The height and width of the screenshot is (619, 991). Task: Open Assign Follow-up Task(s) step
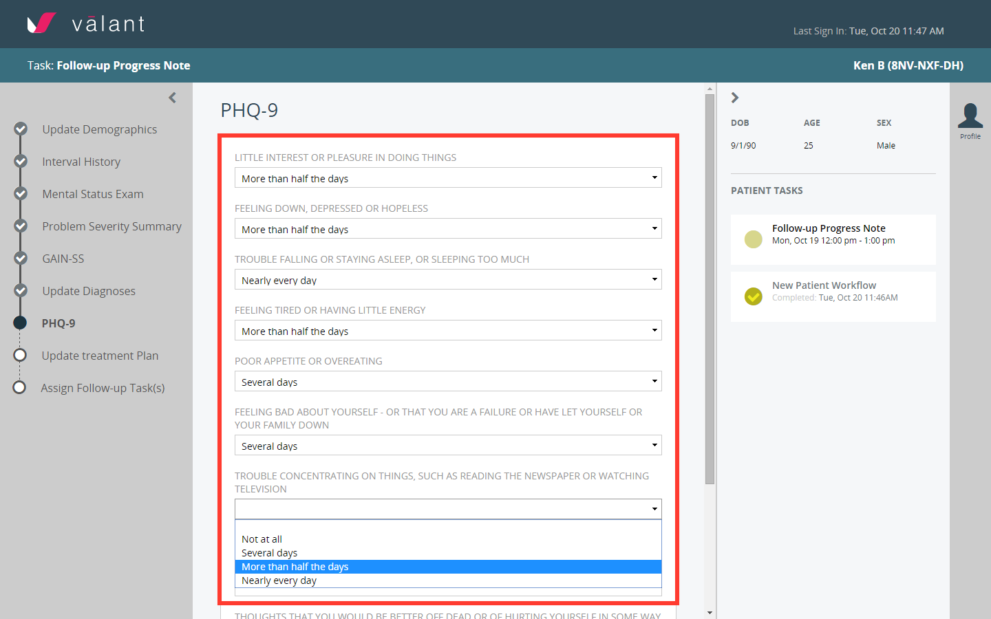(x=103, y=388)
